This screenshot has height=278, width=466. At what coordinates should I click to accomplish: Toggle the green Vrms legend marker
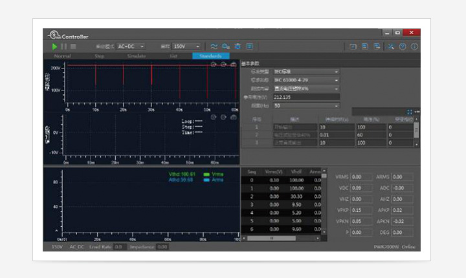point(207,175)
